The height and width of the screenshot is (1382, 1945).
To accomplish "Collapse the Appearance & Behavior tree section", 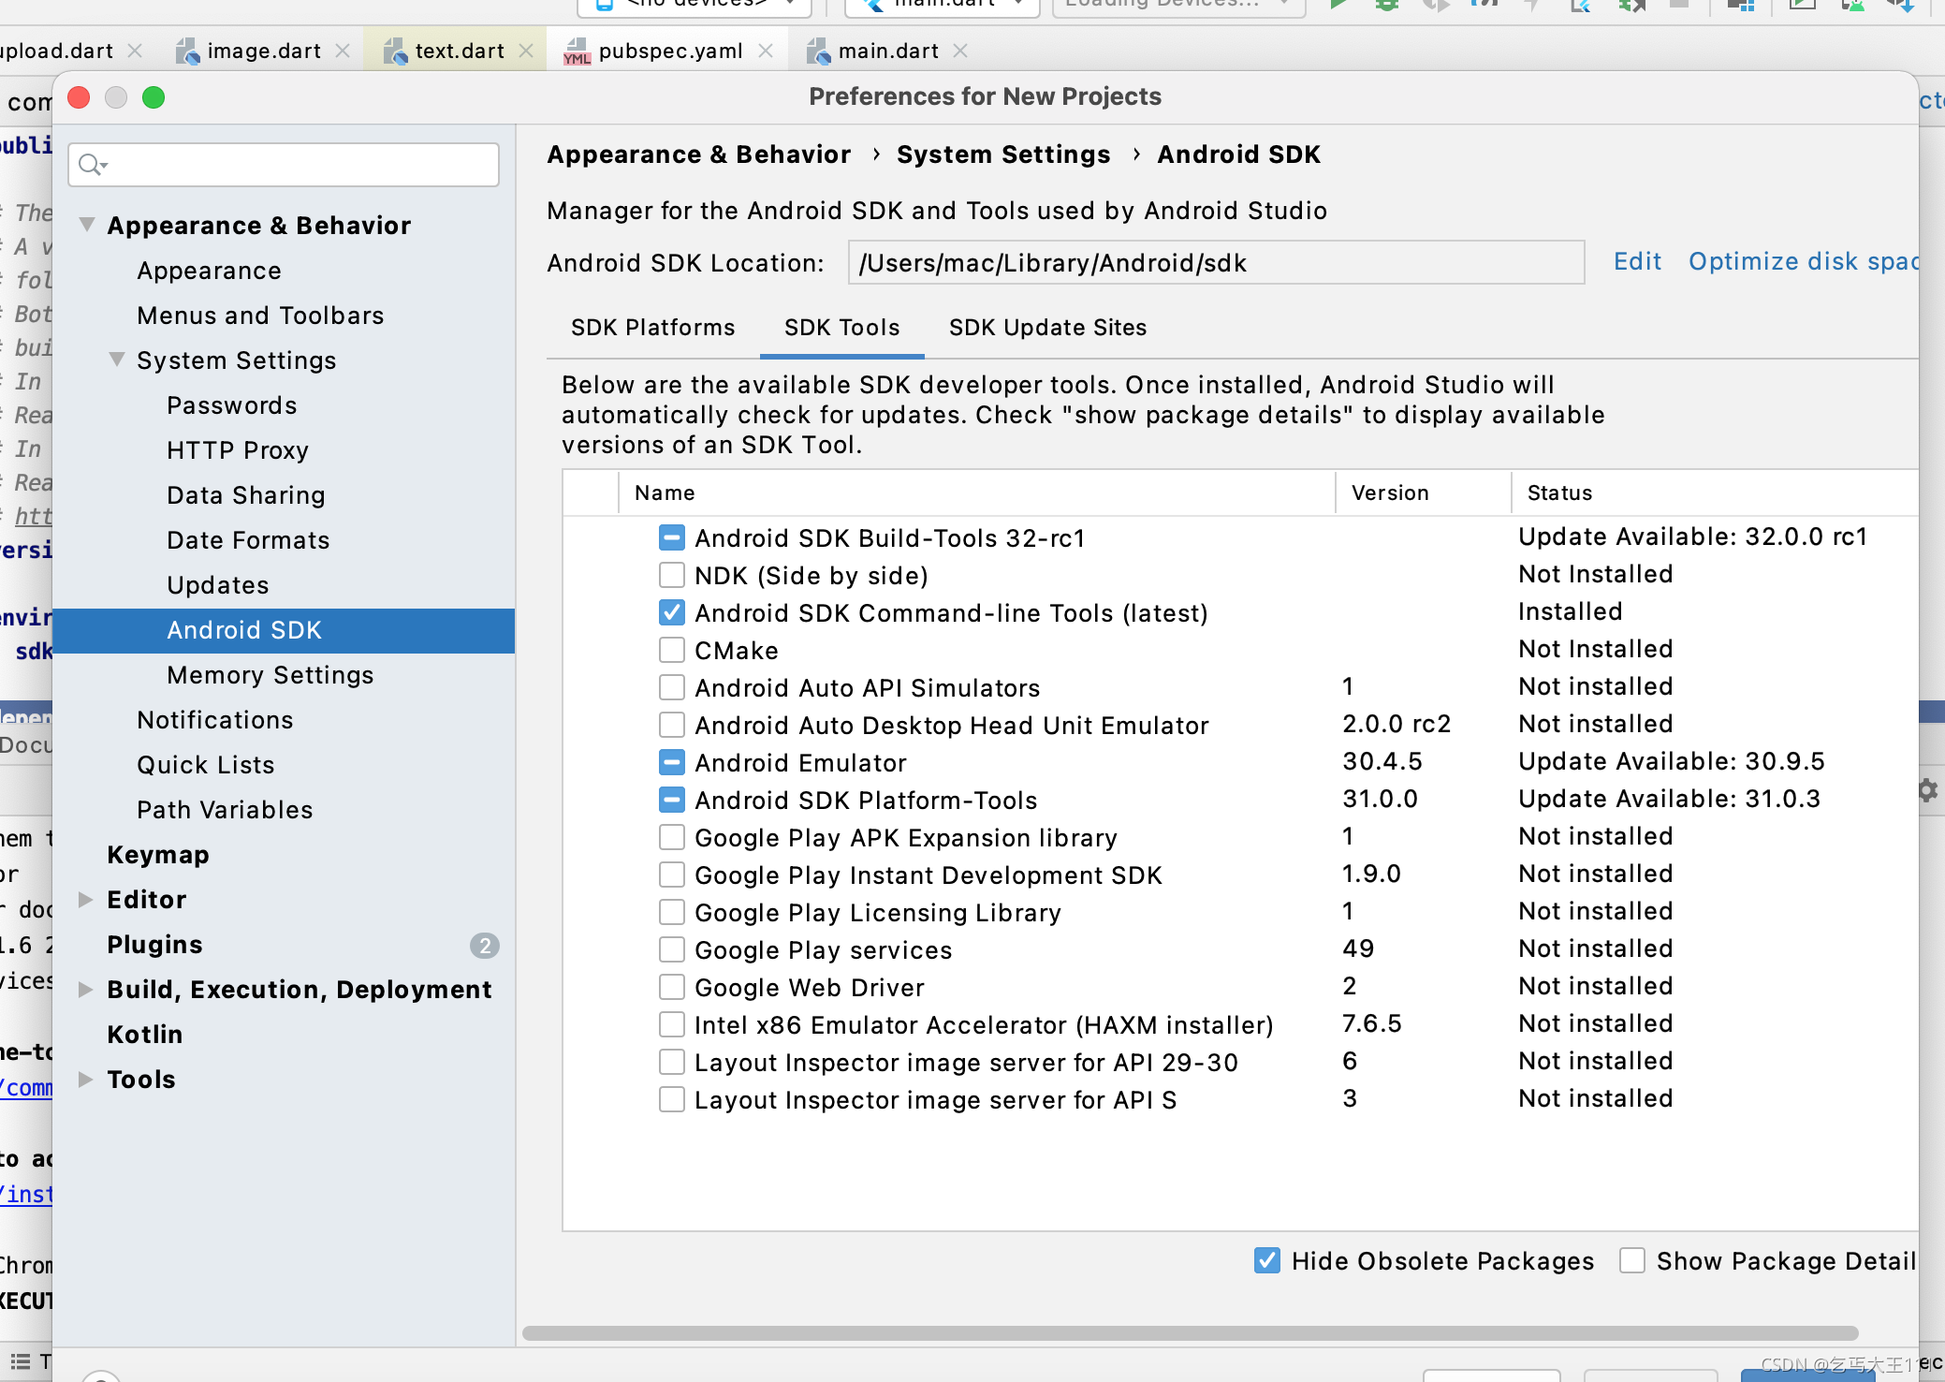I will coord(87,225).
